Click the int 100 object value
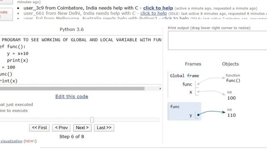Image resolution: width=267 pixels, height=150 pixels. 232,98
